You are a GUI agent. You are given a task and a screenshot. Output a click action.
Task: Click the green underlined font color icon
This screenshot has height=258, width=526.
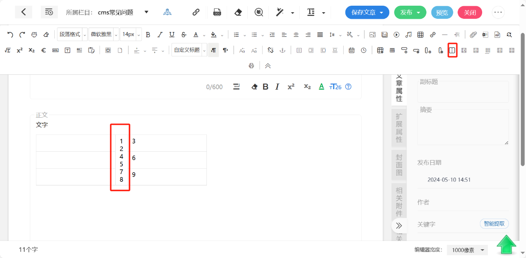click(321, 87)
